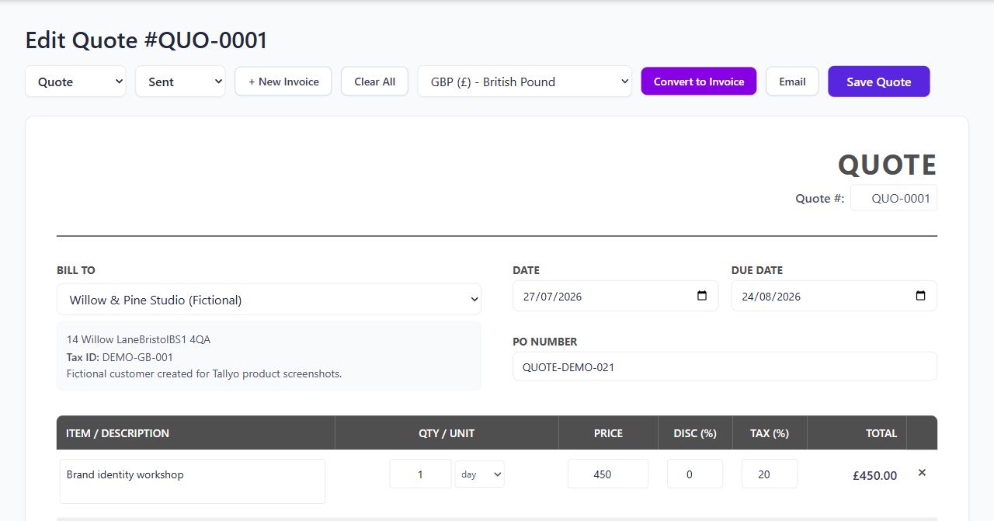Click the price field showing 450
Image resolution: width=994 pixels, height=521 pixels.
click(608, 474)
